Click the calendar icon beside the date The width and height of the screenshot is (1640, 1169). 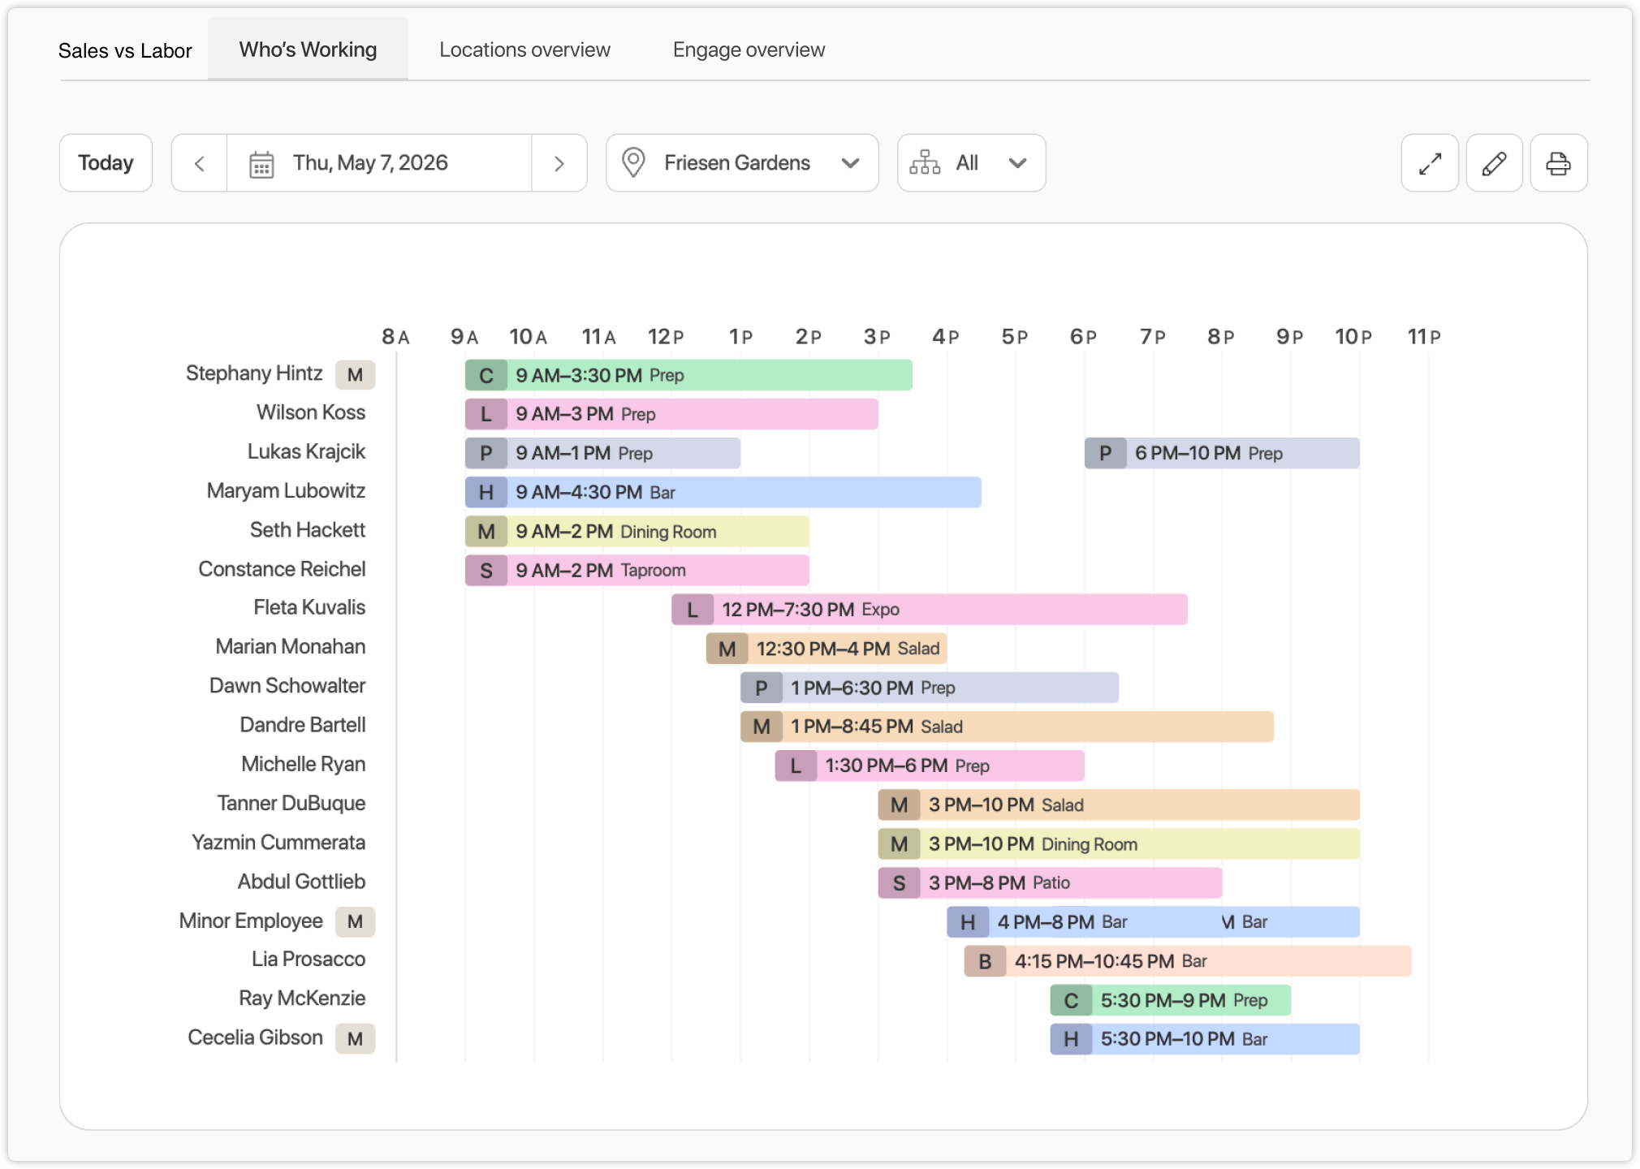tap(261, 164)
